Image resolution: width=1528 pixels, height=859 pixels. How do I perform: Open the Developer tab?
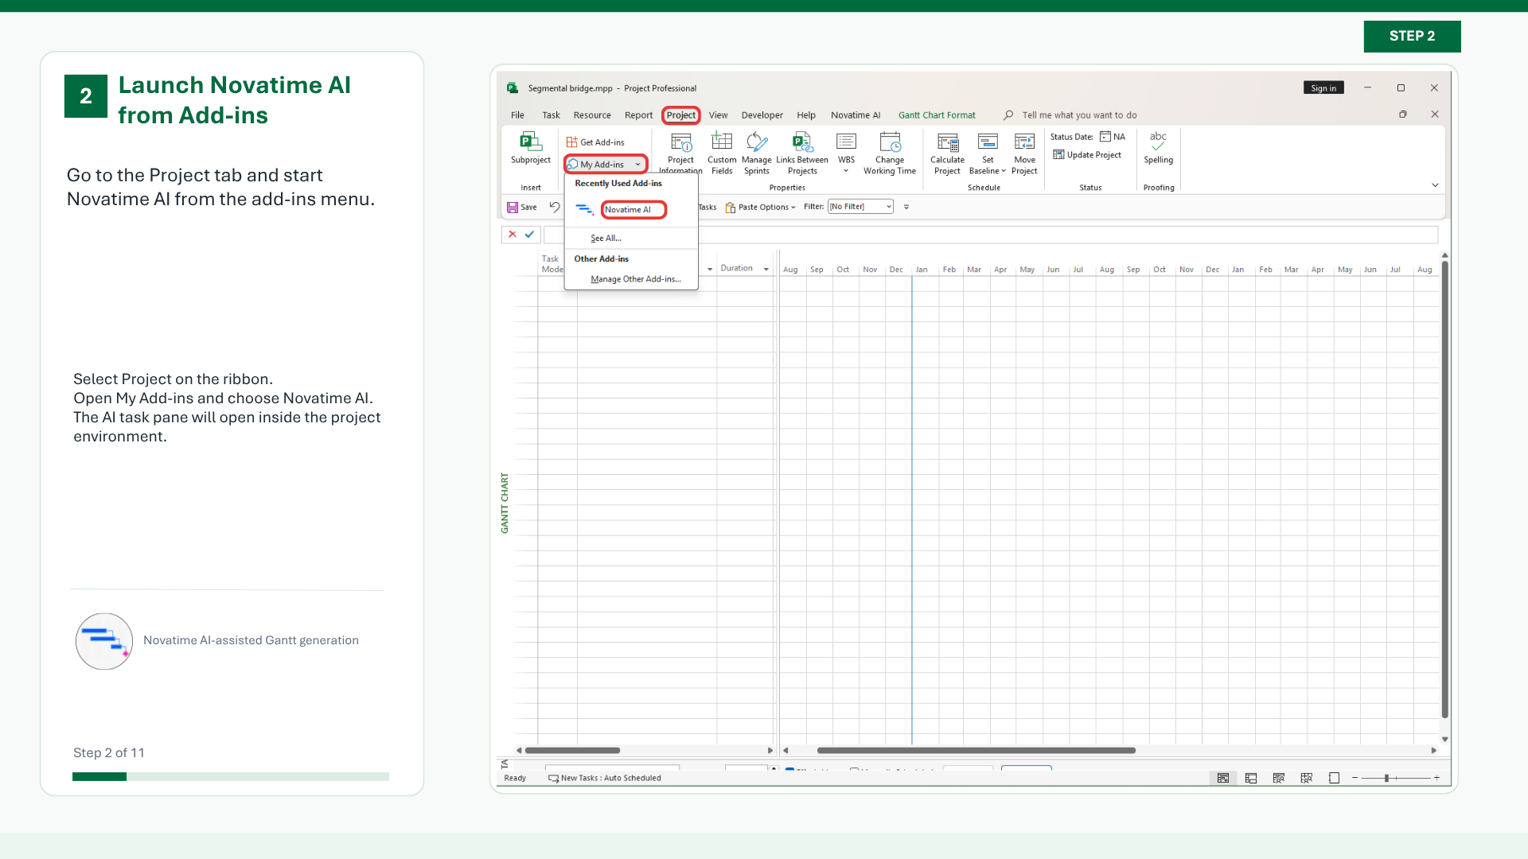coord(762,115)
